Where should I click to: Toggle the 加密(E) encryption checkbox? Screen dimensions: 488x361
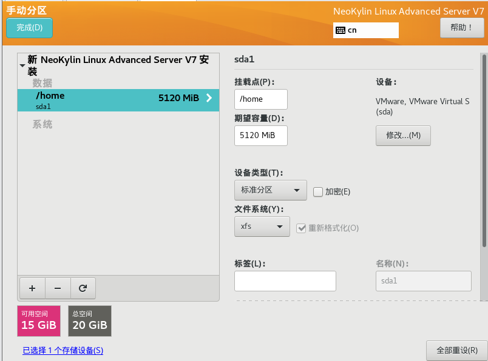pos(318,192)
